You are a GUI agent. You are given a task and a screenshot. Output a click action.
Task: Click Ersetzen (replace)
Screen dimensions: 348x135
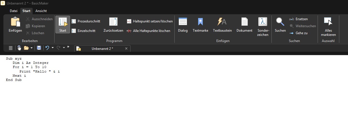298,19
